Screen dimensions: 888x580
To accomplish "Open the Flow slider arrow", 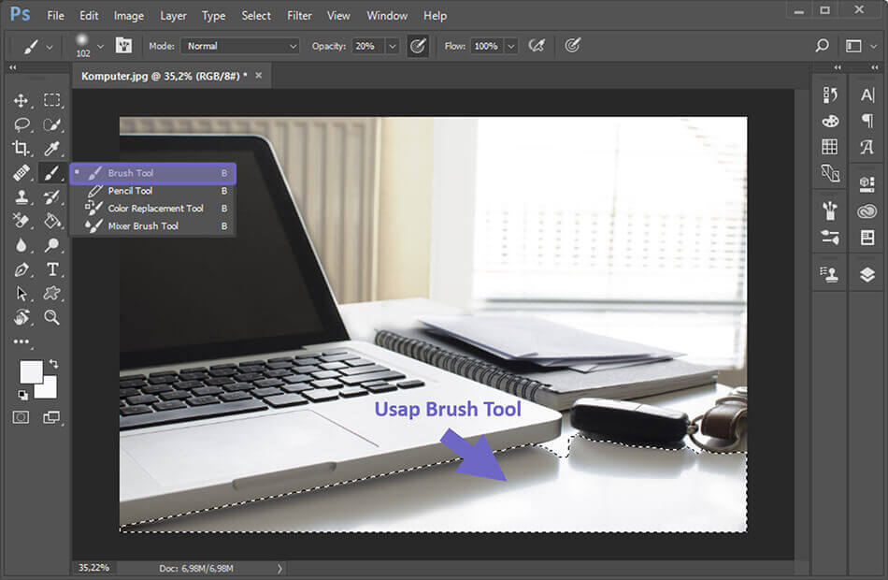I will [510, 46].
